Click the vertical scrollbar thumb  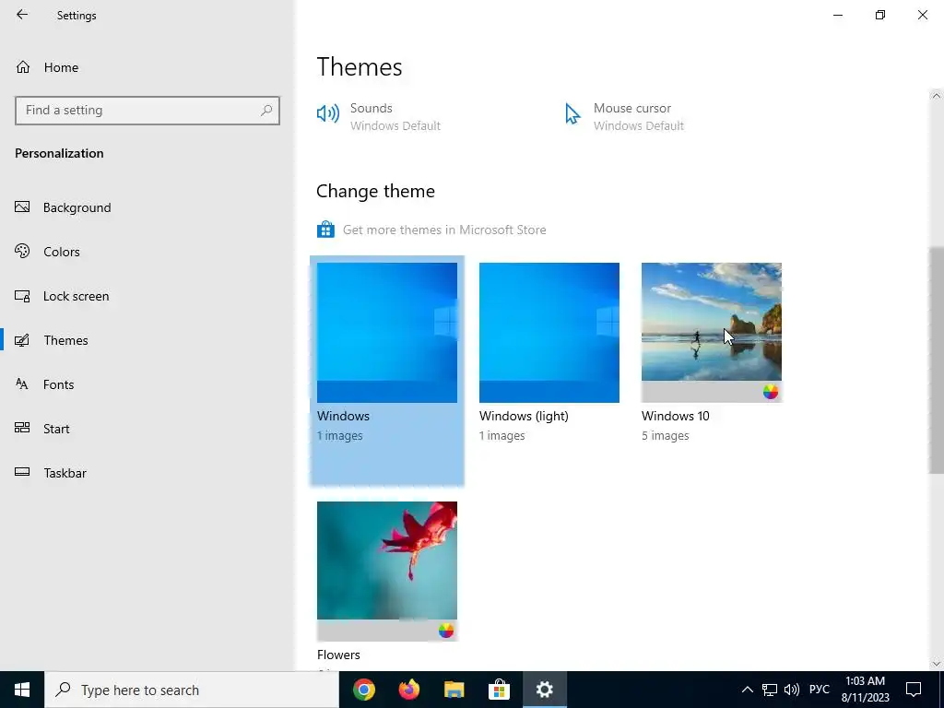coord(937,360)
